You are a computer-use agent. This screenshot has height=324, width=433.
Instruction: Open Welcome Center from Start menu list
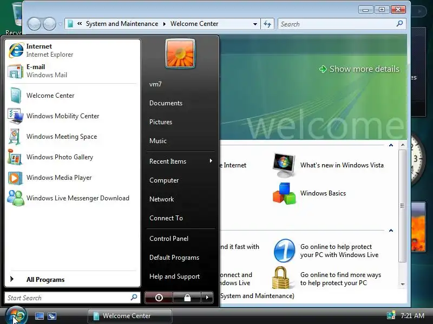pos(73,96)
